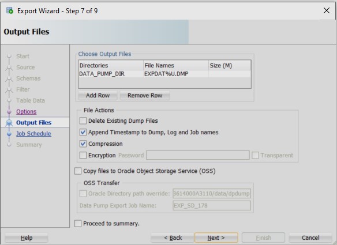The image size is (337, 245).
Task: Tick the Proceed to summary checkbox
Action: [x=78, y=224]
